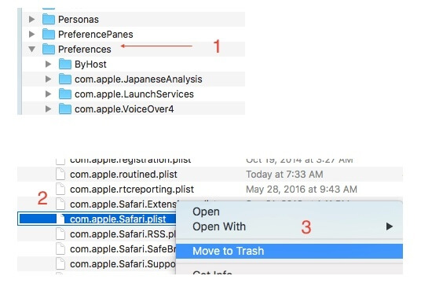This screenshot has height=287, width=421.
Task: Click the com.apple.routined.plist file icon
Action: [x=60, y=174]
